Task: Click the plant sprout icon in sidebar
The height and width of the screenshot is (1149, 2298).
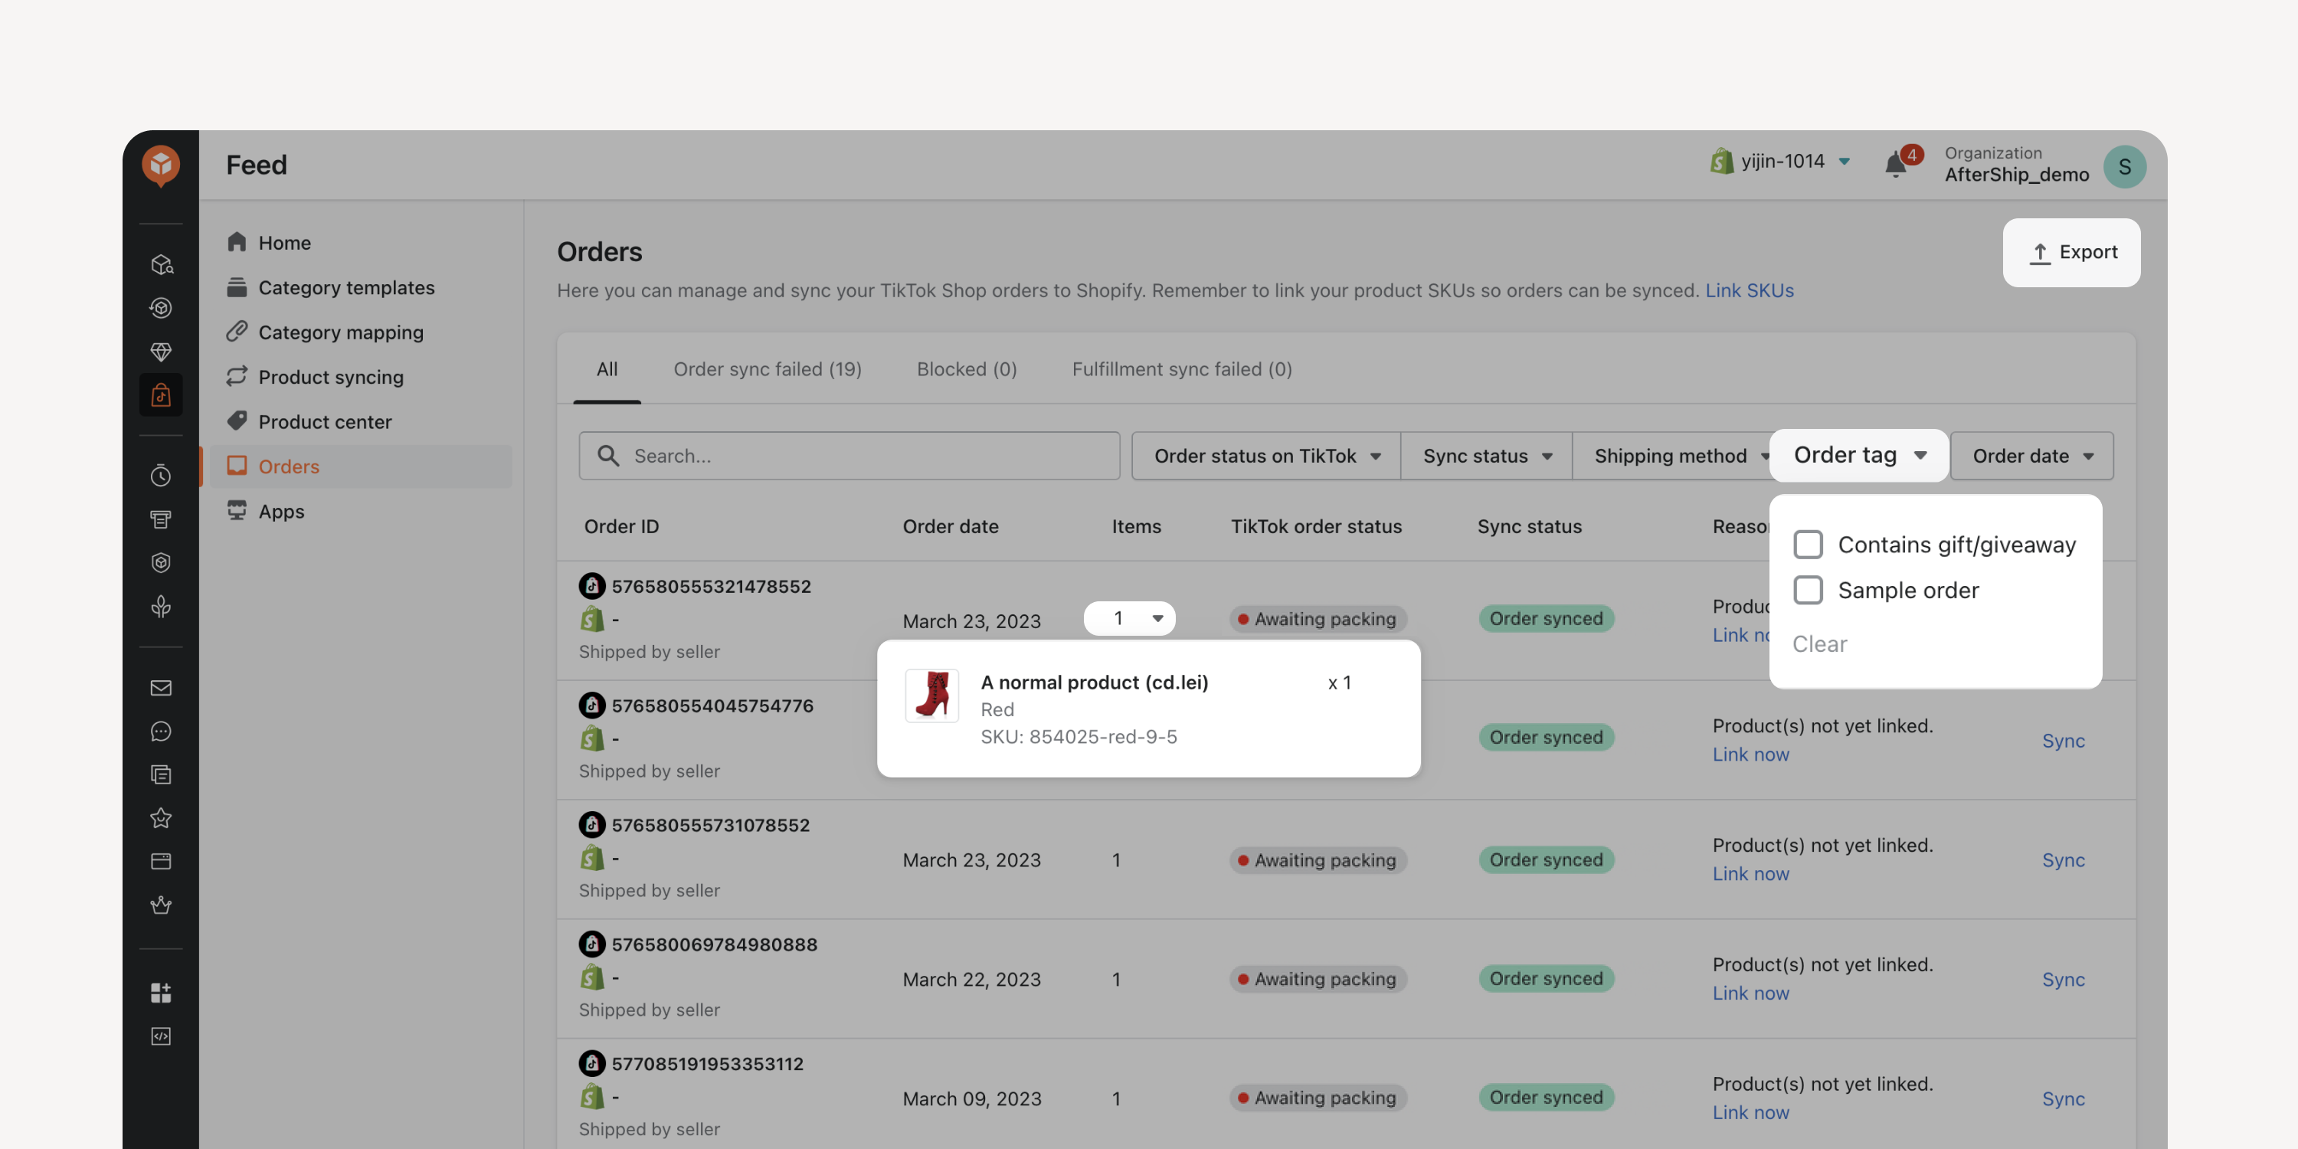Action: [161, 607]
